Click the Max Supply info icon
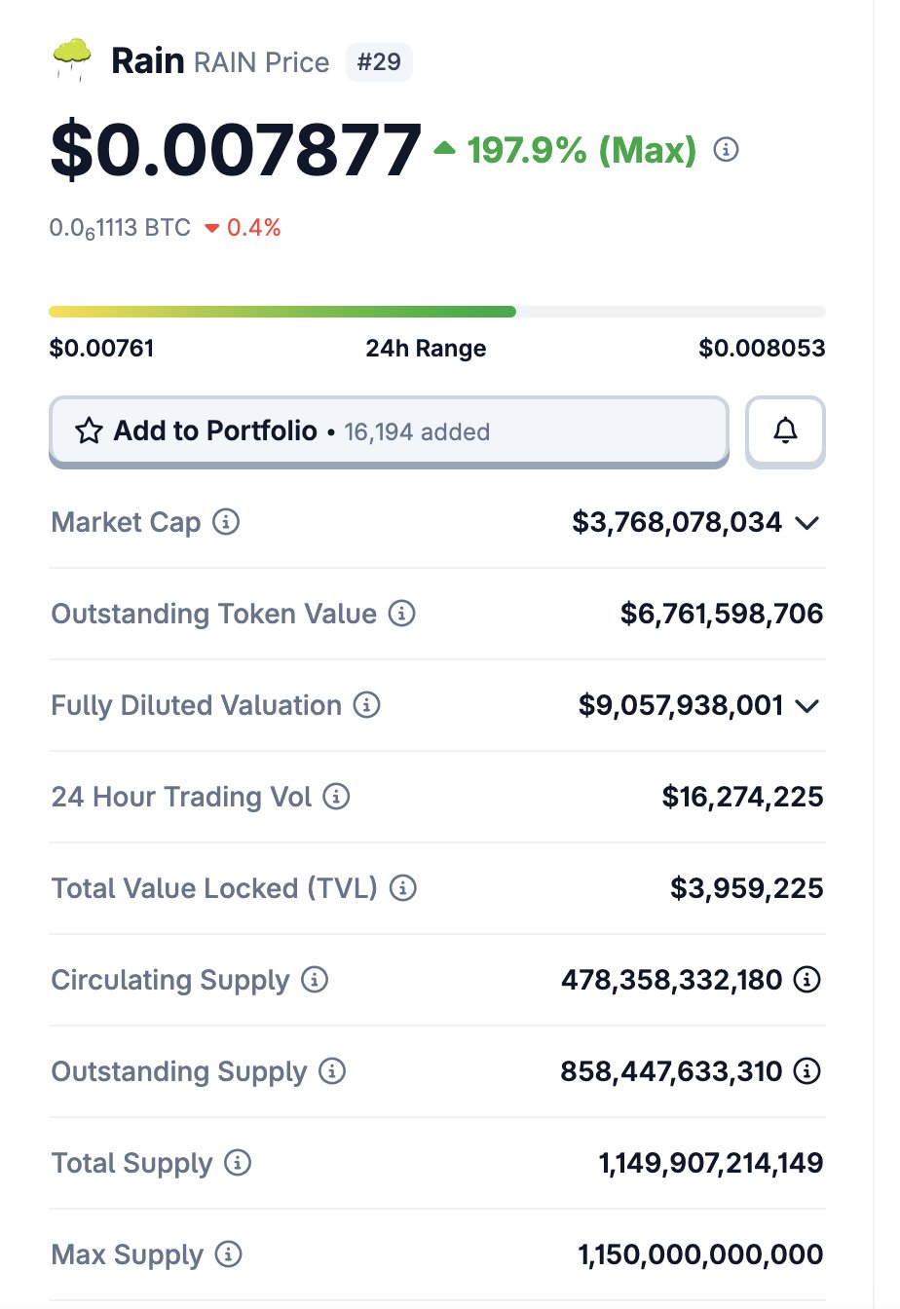This screenshot has height=1309, width=900. 228,1254
